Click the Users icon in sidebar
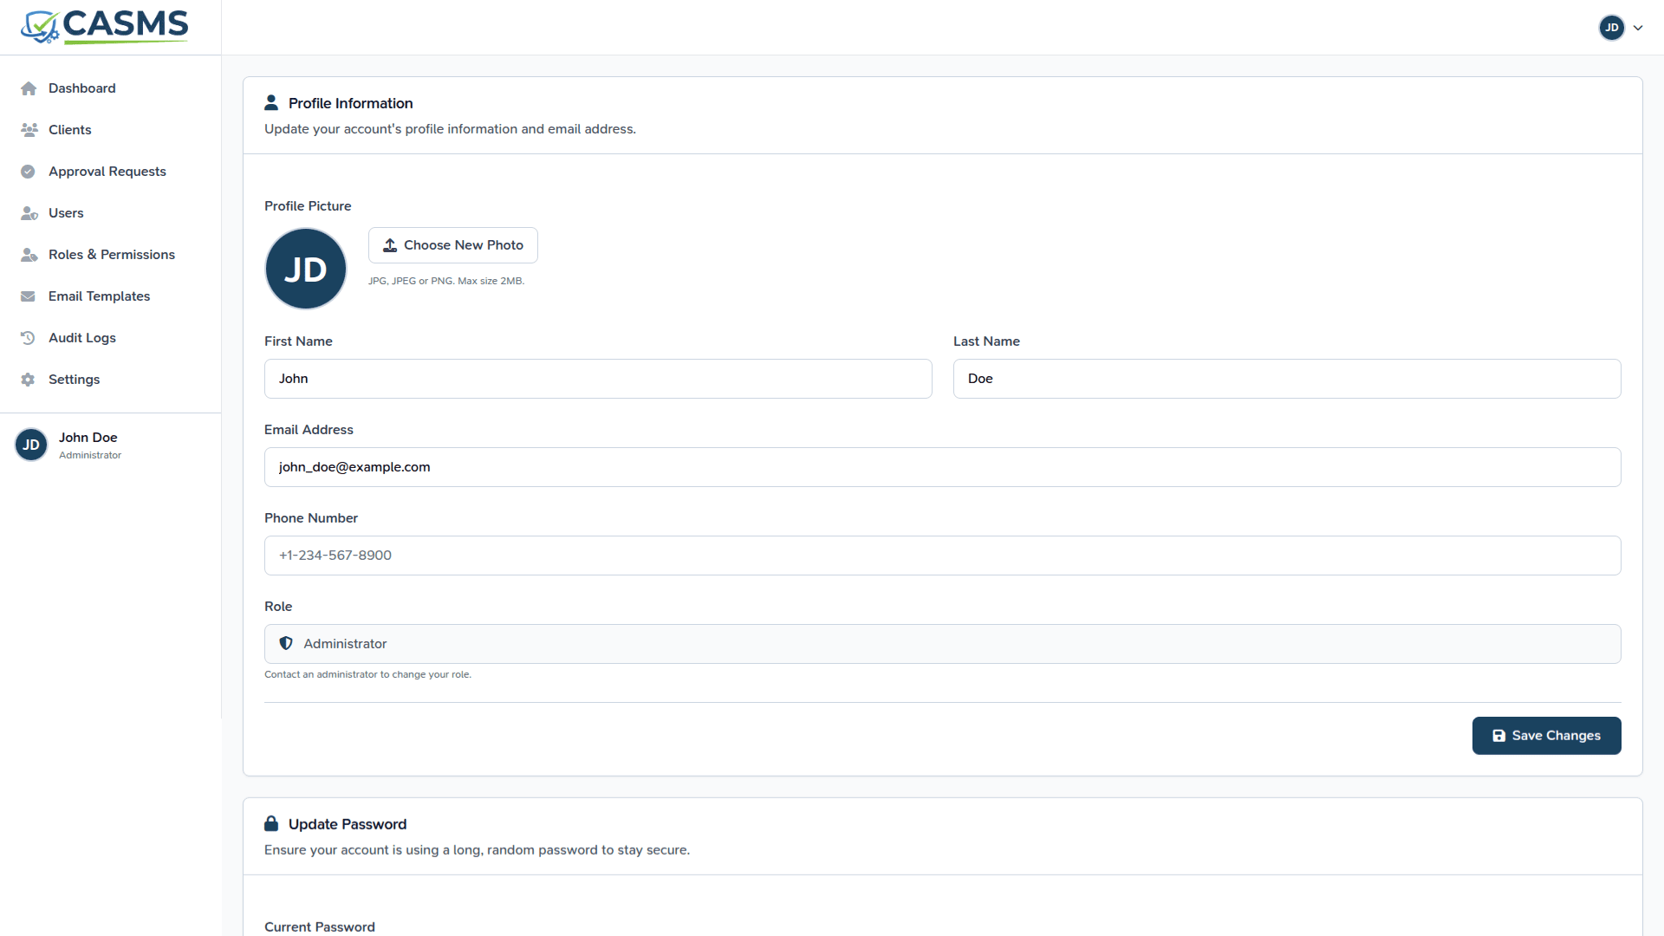This screenshot has height=936, width=1664. pyautogui.click(x=29, y=213)
